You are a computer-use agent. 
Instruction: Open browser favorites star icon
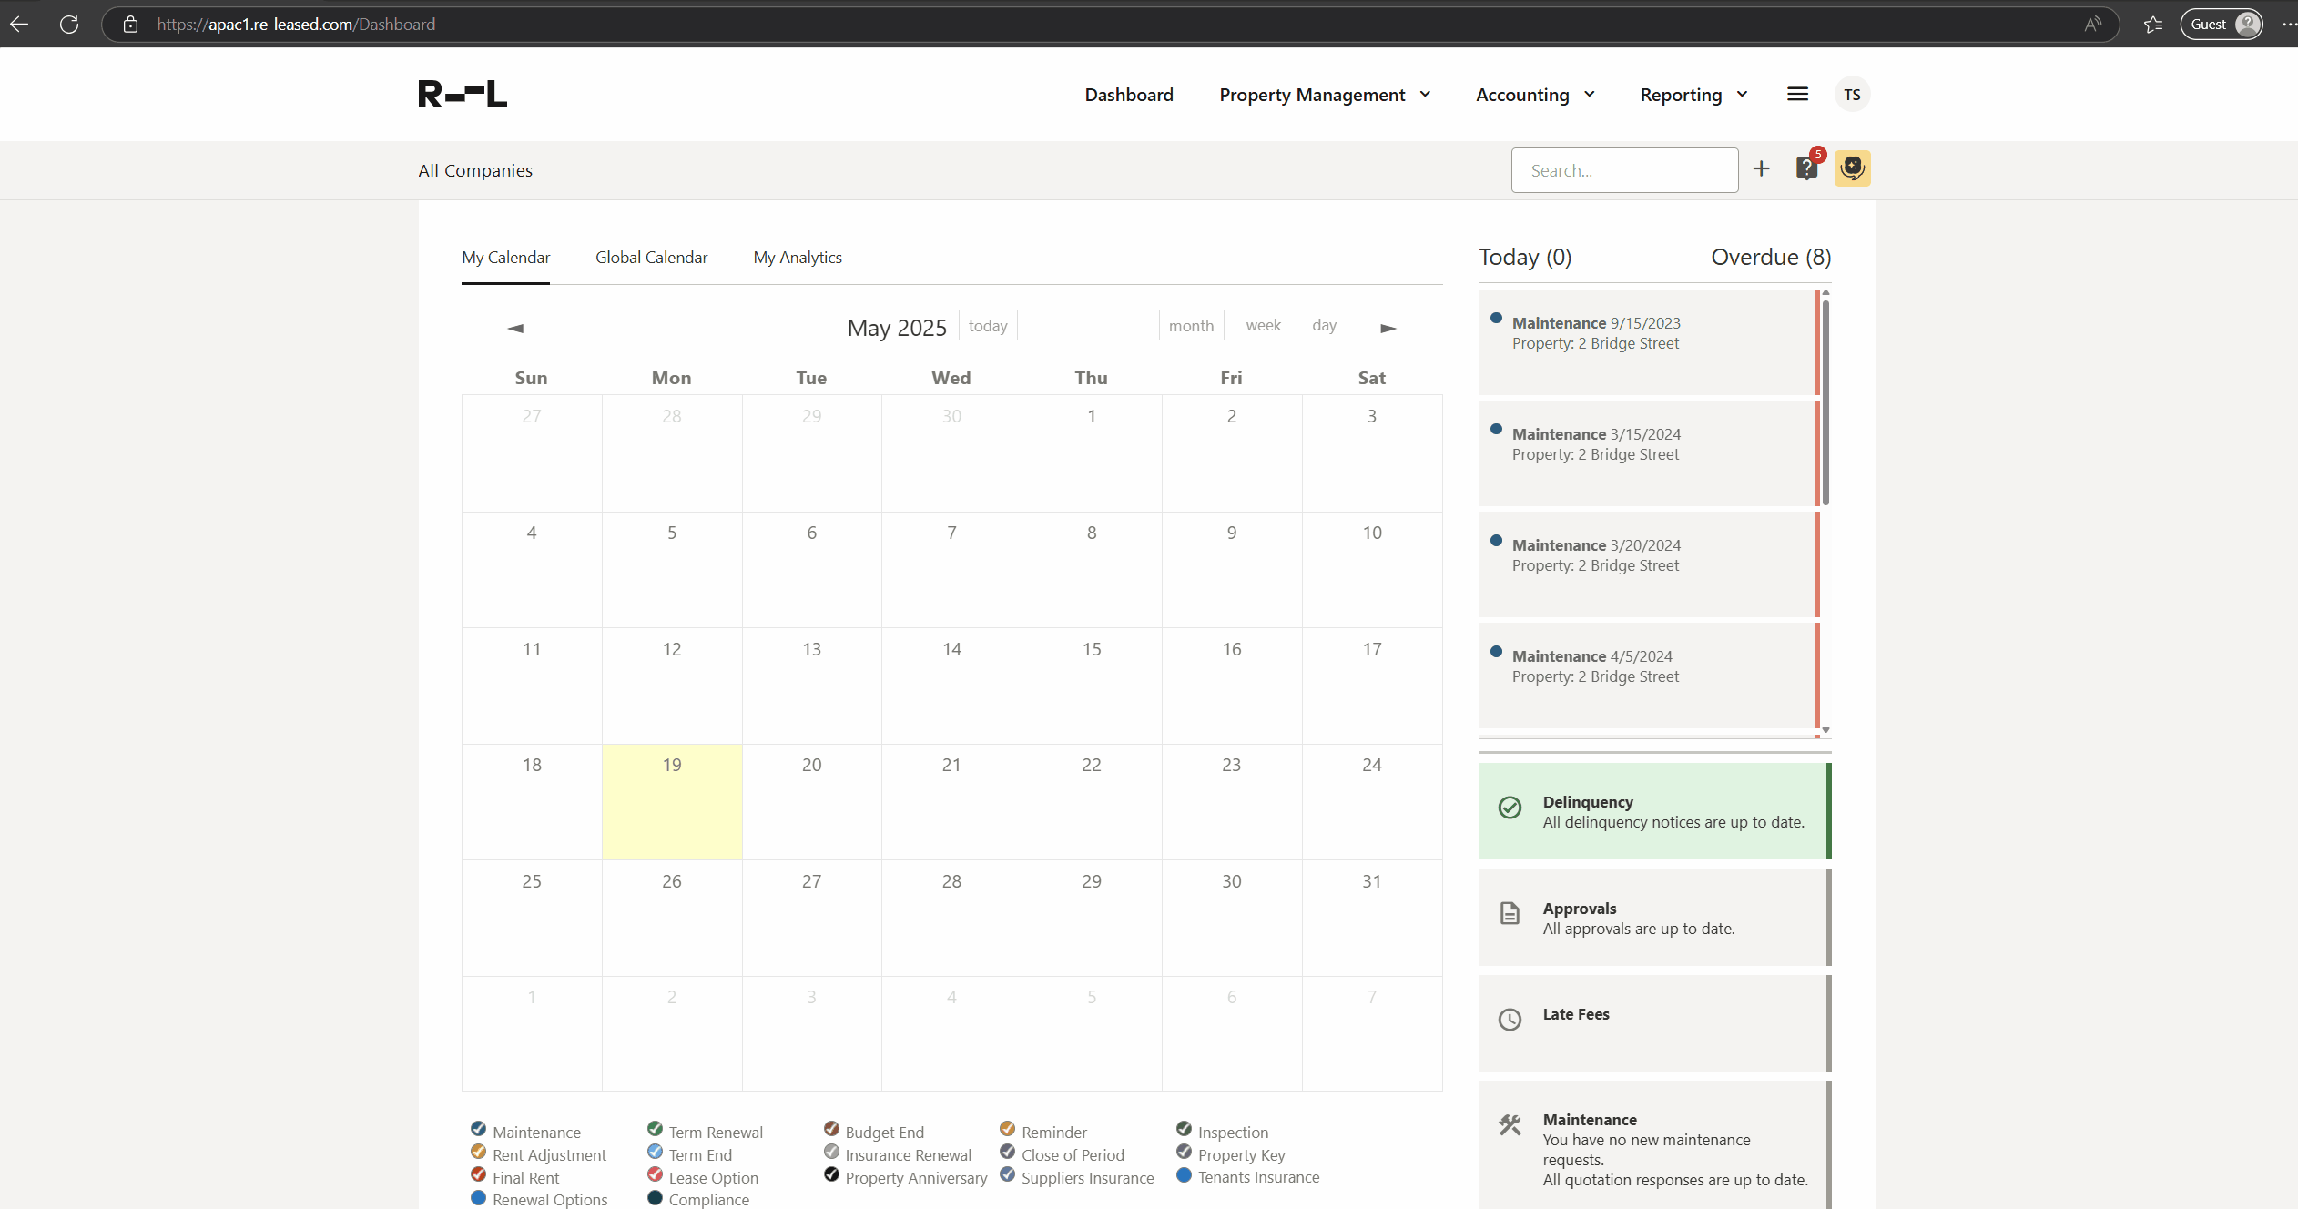click(x=2153, y=25)
